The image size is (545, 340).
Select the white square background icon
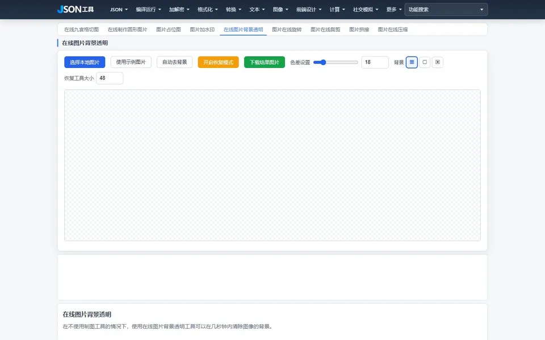point(425,62)
